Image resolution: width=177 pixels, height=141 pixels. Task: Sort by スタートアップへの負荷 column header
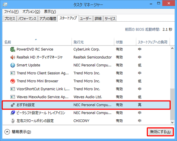click(153, 42)
